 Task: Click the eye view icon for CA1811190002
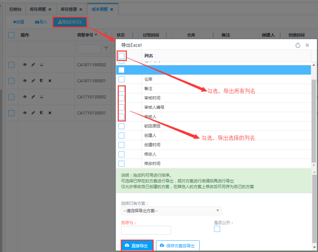coord(25,65)
